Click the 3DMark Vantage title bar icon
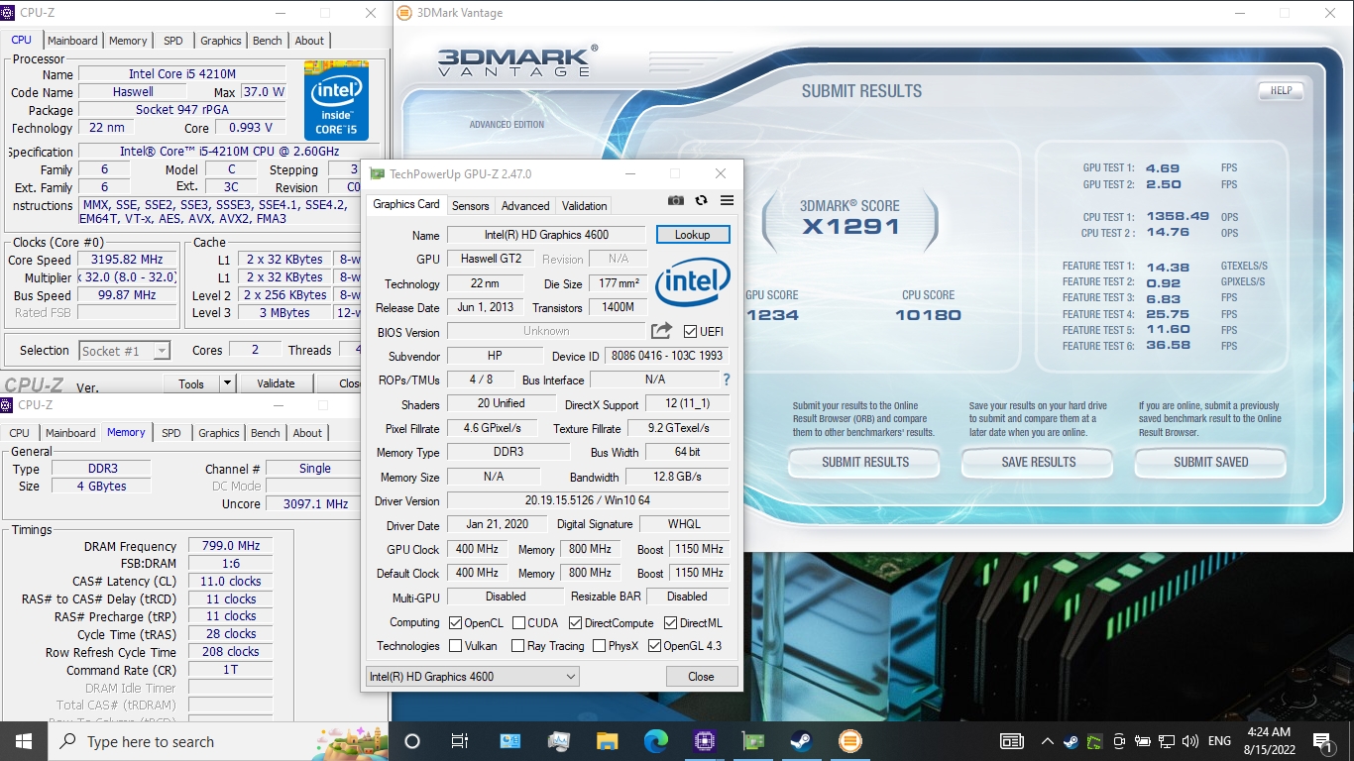Viewport: 1354px width, 761px height. pyautogui.click(x=404, y=13)
